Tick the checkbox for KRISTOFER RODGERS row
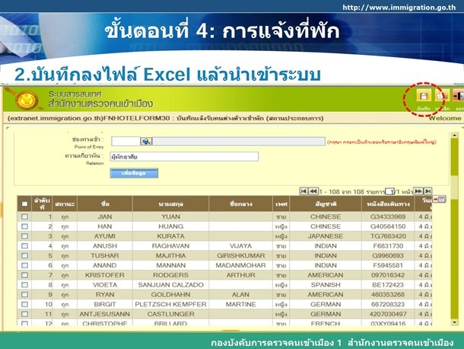Image resolution: width=464 pixels, height=349 pixels. click(x=24, y=274)
